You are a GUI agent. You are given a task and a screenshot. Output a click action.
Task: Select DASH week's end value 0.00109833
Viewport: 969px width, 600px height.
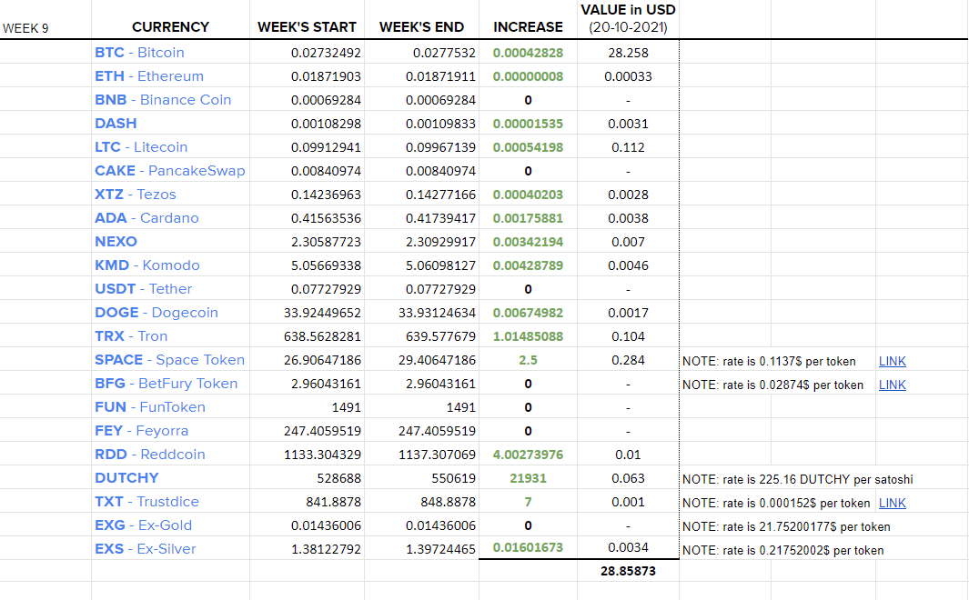[440, 124]
